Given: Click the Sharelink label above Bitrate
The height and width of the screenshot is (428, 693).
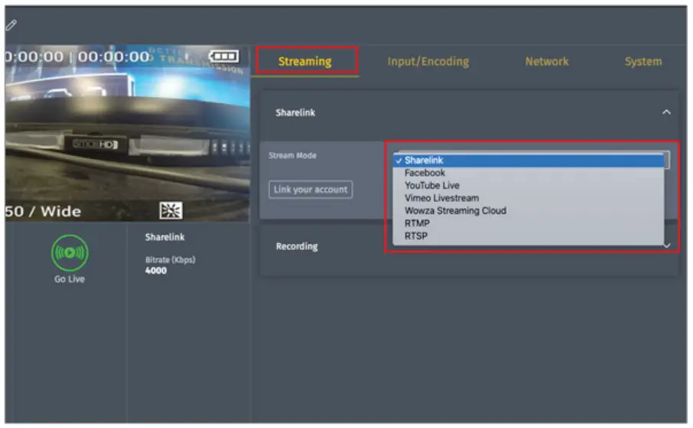Looking at the screenshot, I should [x=165, y=237].
